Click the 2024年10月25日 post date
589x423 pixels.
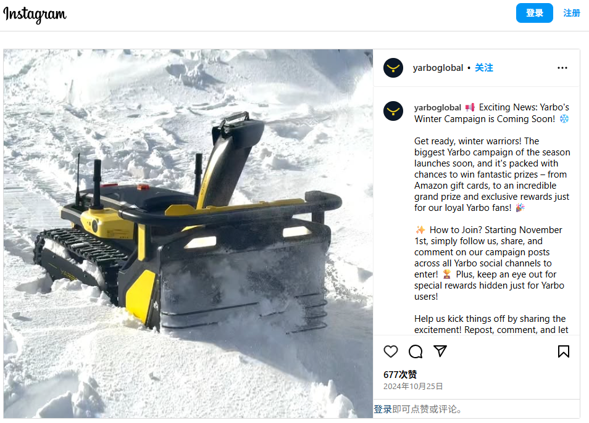(x=413, y=386)
